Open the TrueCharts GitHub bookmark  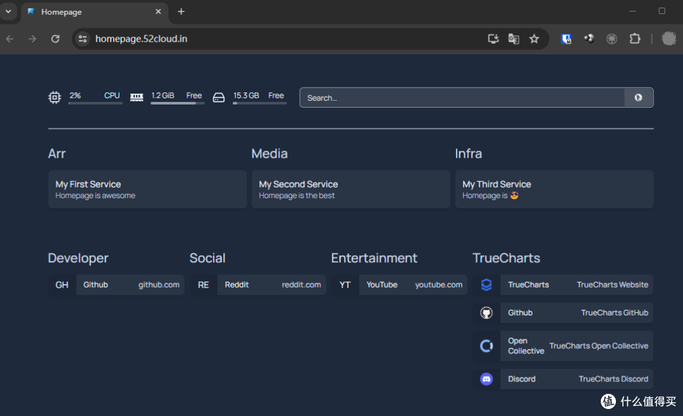[563, 313]
